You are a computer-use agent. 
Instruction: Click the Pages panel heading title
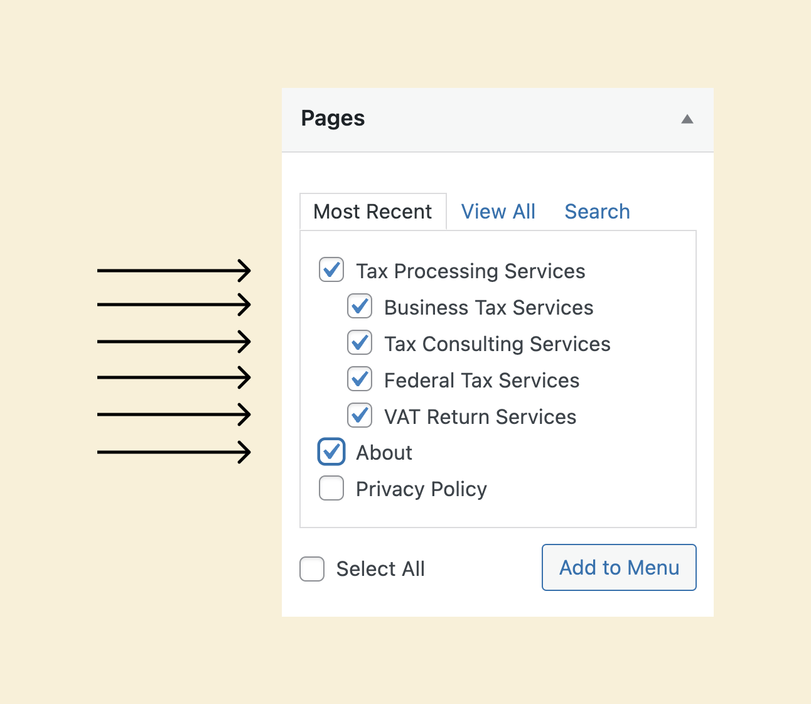coord(333,118)
